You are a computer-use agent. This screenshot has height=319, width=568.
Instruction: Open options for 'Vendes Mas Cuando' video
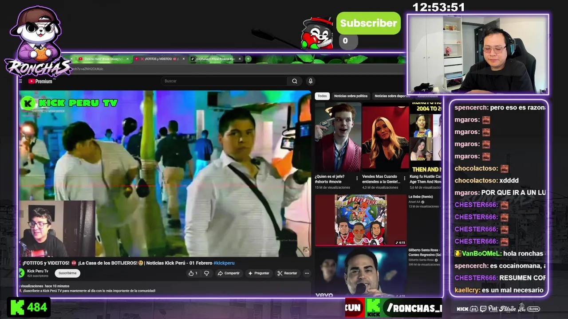click(x=404, y=179)
